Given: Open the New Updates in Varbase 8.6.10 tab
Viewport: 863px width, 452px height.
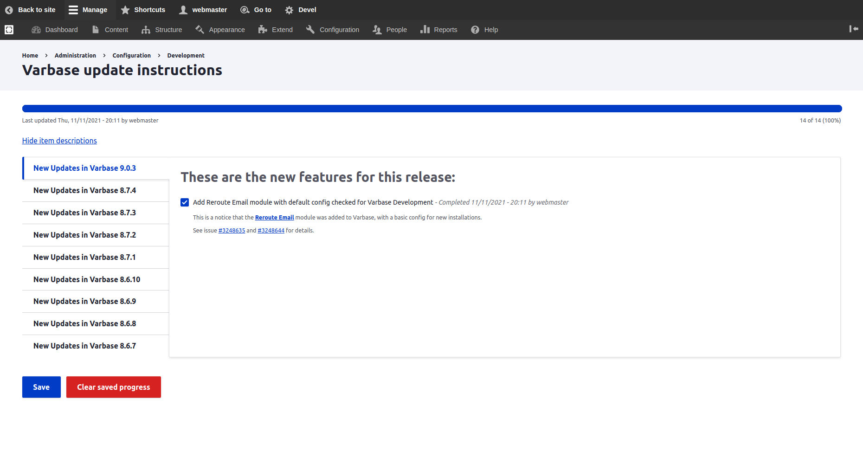Looking at the screenshot, I should (86, 279).
